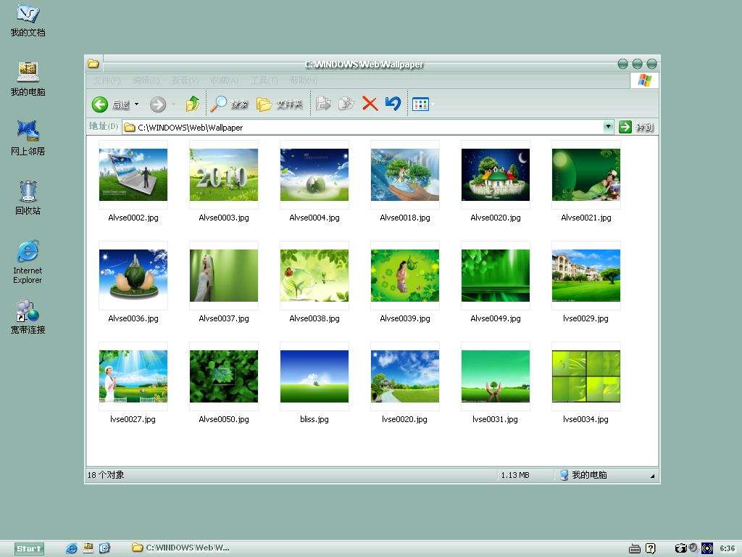Launch Internet Explorer from Quick Launch
Image resolution: width=742 pixels, height=557 pixels.
click(72, 548)
